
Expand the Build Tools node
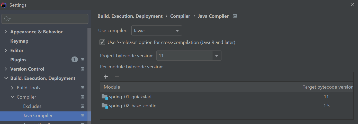tap(12, 88)
